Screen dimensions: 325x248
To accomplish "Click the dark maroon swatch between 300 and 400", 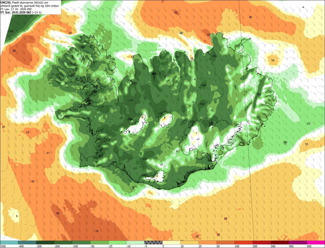I will point(280,242).
